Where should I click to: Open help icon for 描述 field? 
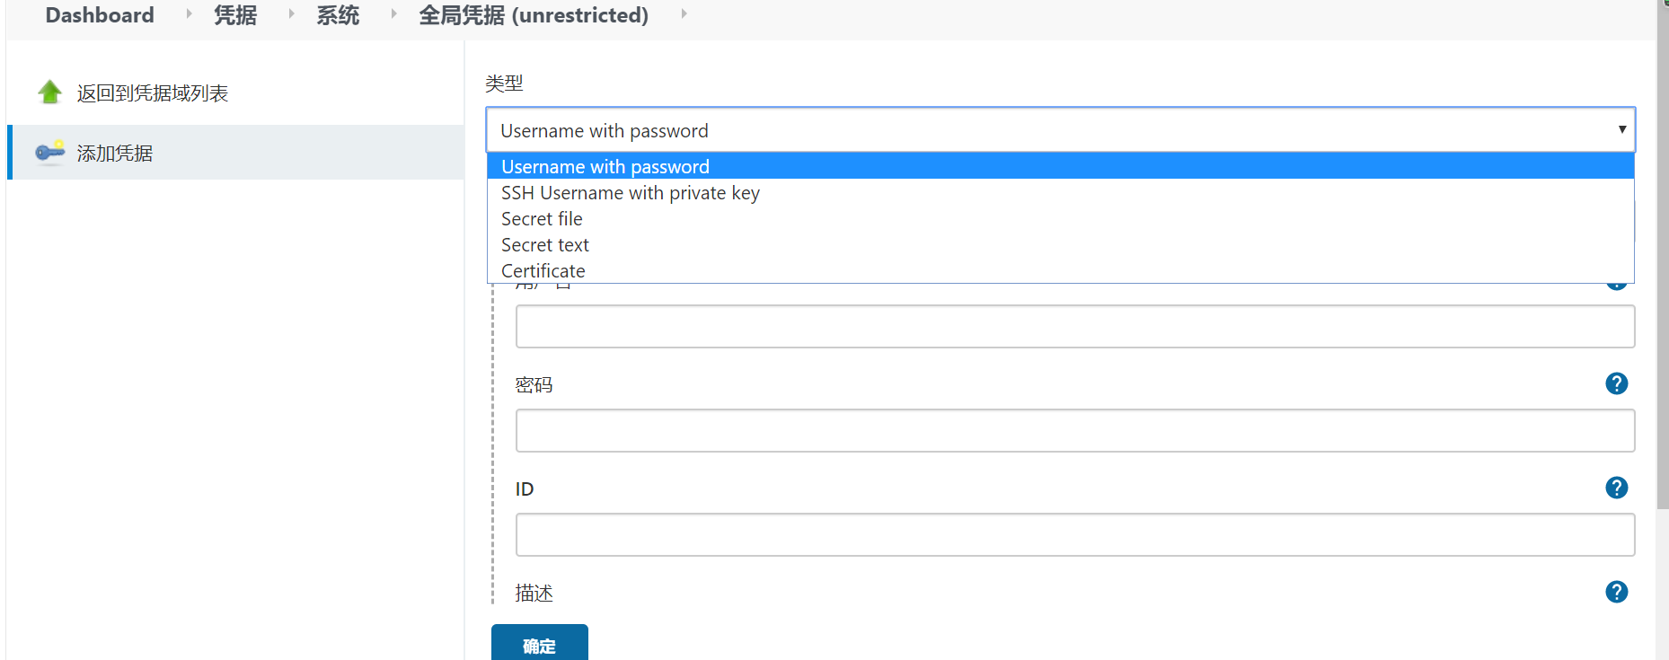click(1616, 592)
